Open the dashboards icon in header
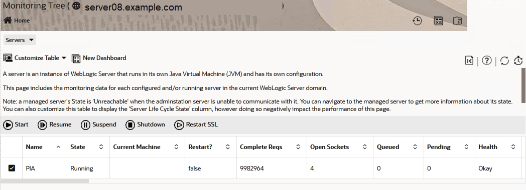This screenshot has width=526, height=190. pyautogui.click(x=439, y=21)
